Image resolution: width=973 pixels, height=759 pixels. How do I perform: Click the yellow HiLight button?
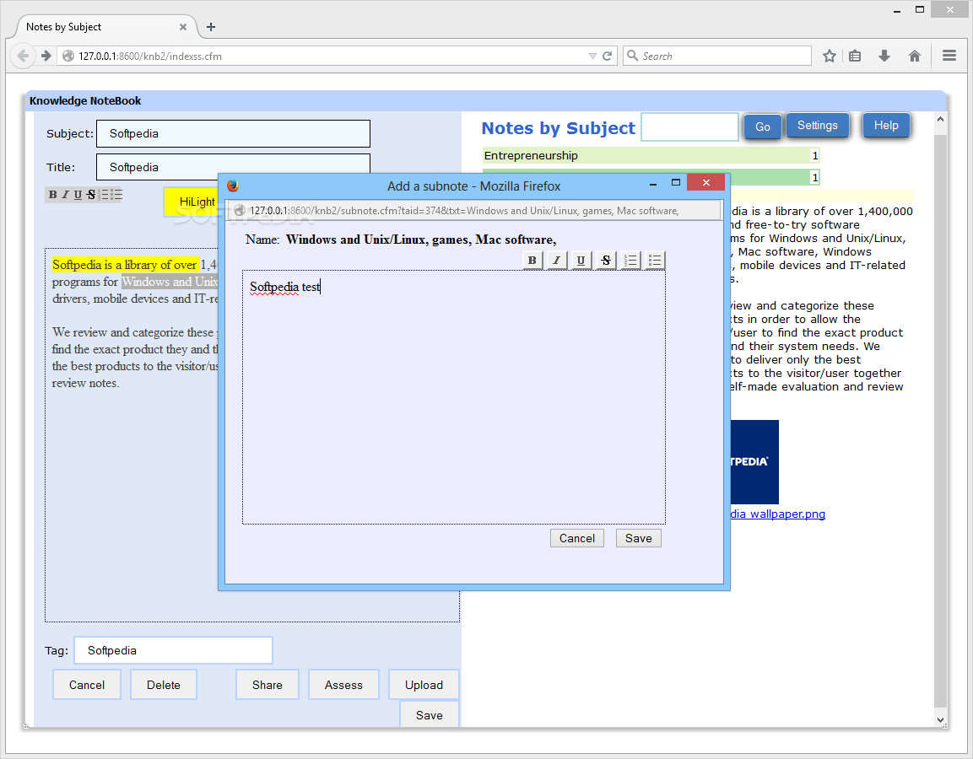[192, 202]
